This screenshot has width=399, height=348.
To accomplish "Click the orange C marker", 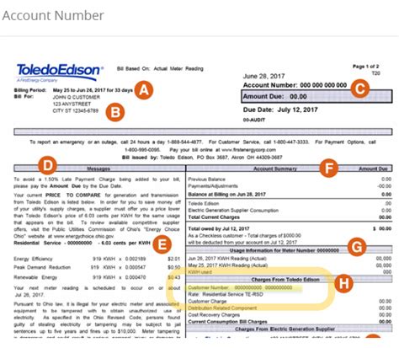I will point(360,88).
